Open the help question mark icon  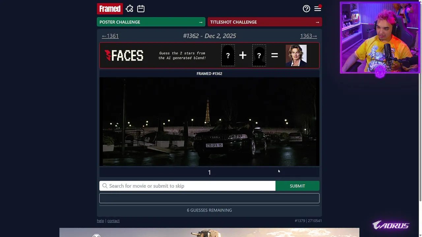tap(306, 9)
